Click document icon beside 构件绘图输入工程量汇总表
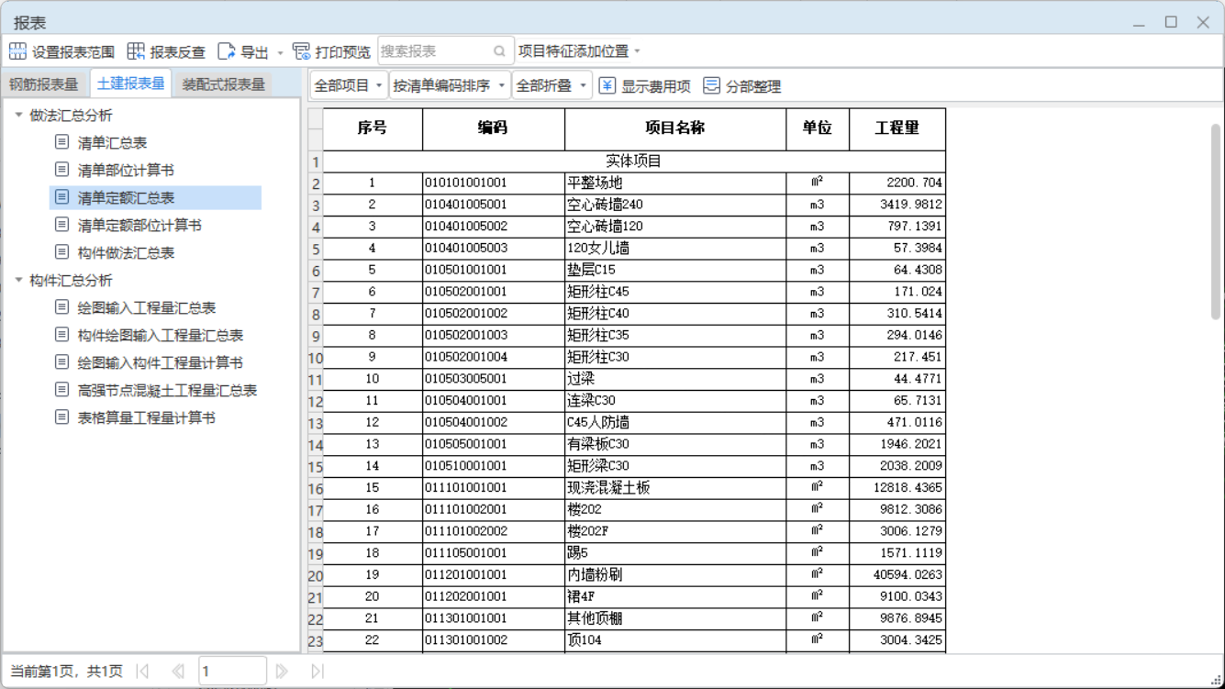The width and height of the screenshot is (1225, 689). (x=61, y=335)
